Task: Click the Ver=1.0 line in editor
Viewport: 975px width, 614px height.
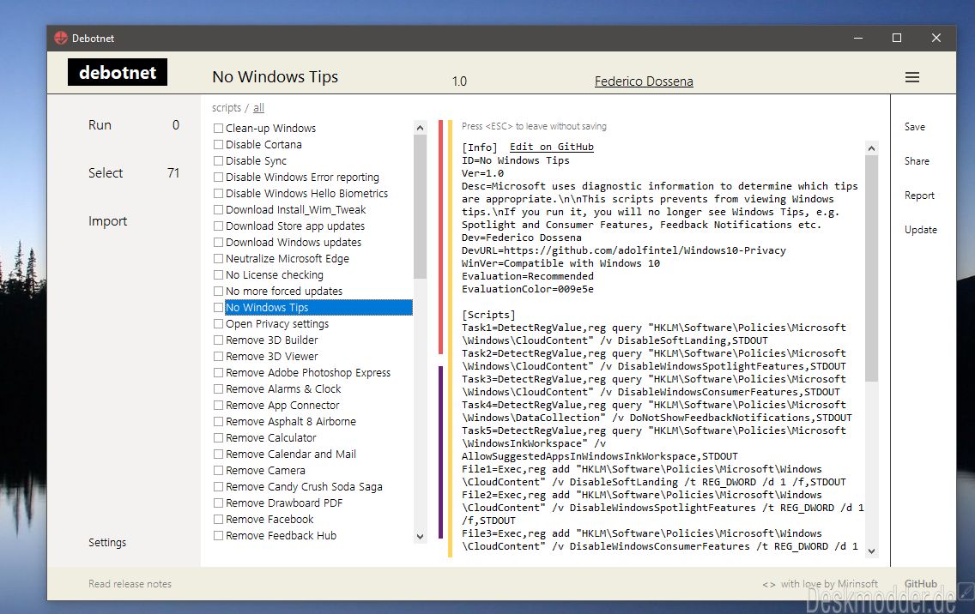Action: [482, 173]
